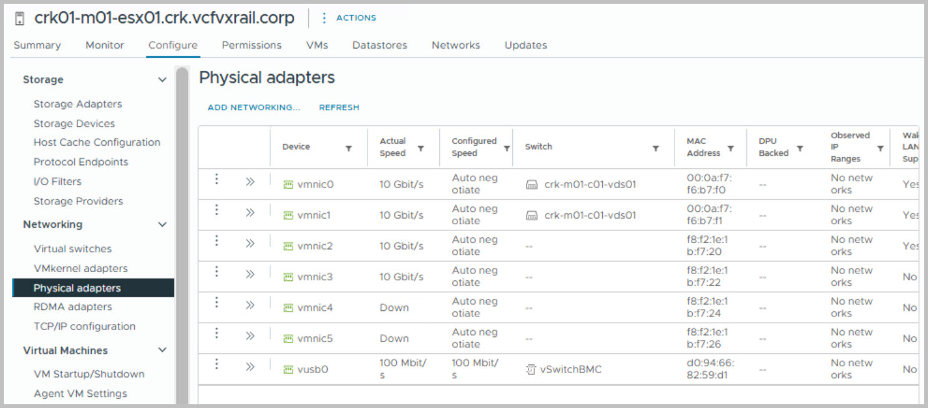The image size is (928, 408).
Task: Click the filter icon in Device column
Action: click(x=349, y=148)
